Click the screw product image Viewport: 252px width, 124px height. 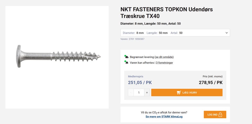click(x=57, y=56)
